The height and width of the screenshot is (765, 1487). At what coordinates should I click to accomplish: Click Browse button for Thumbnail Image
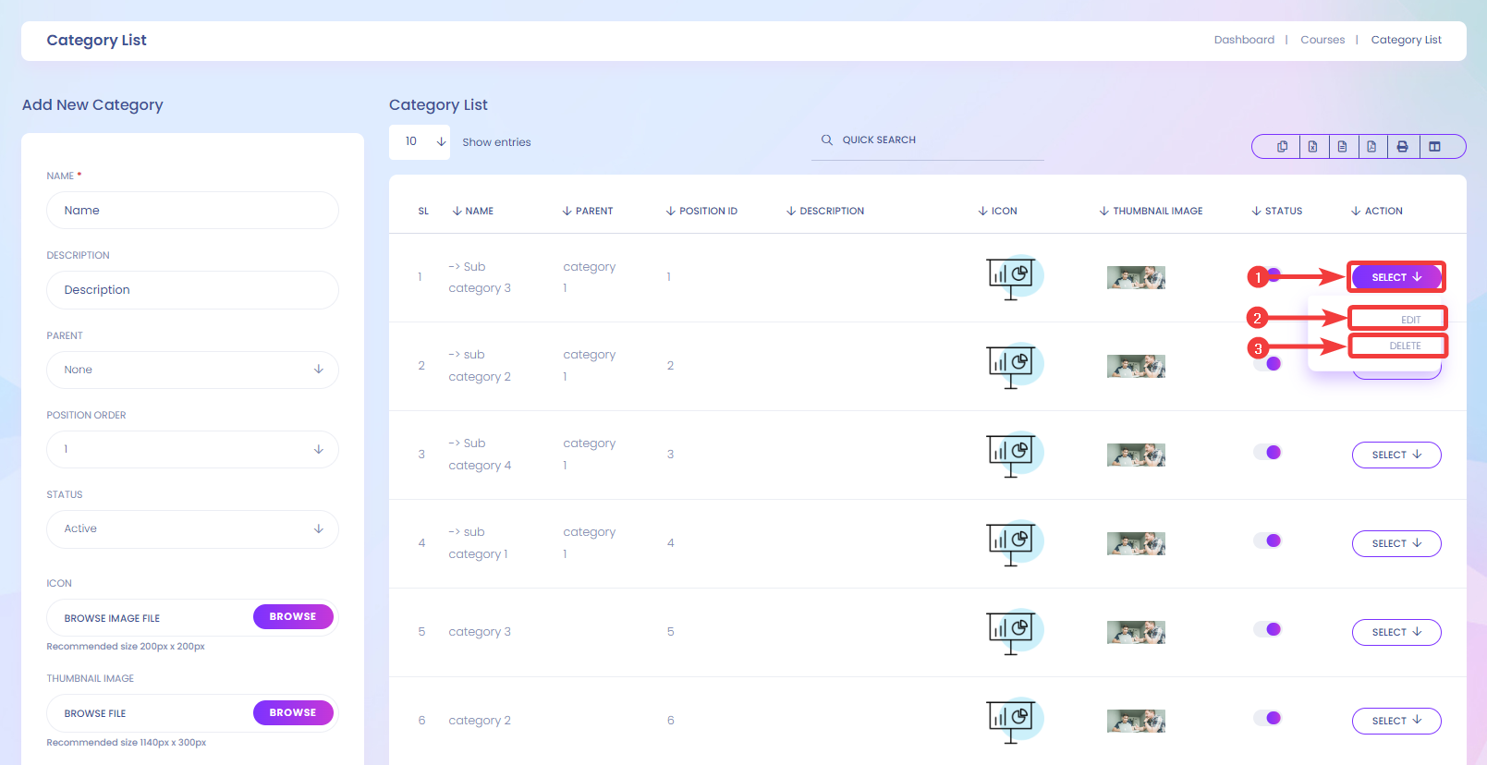[x=293, y=712]
